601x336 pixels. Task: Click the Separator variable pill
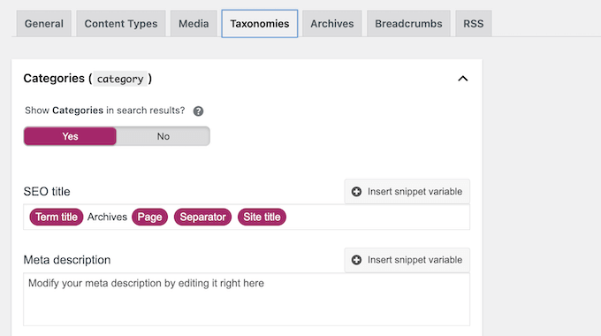tap(202, 218)
